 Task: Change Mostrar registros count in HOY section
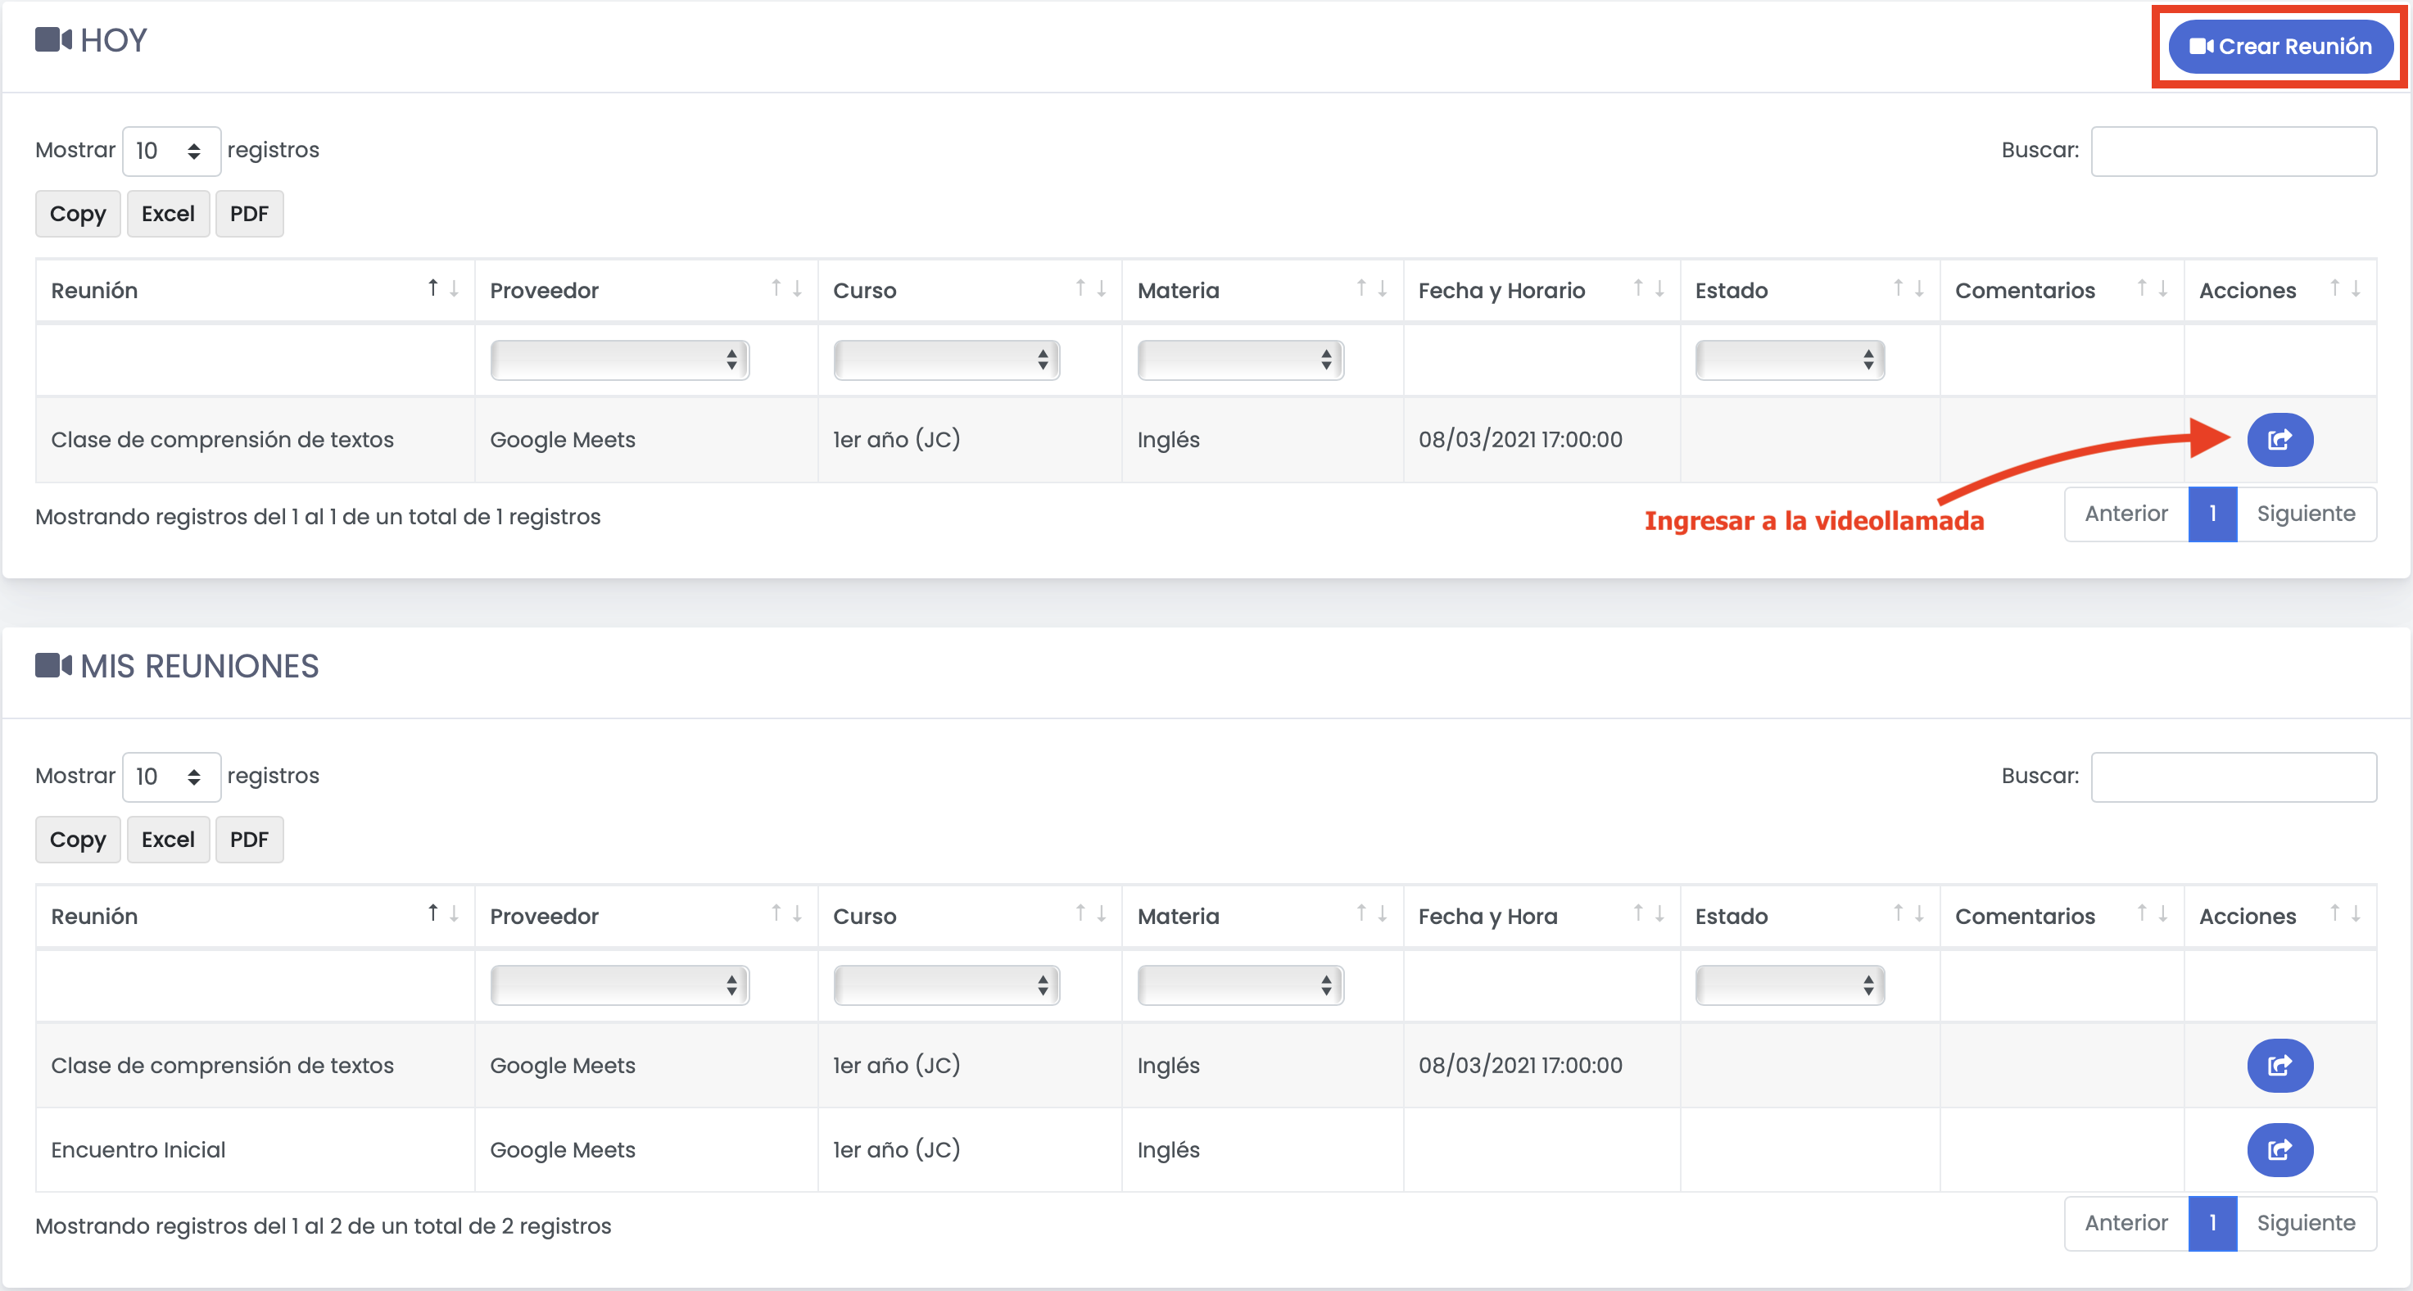(170, 151)
